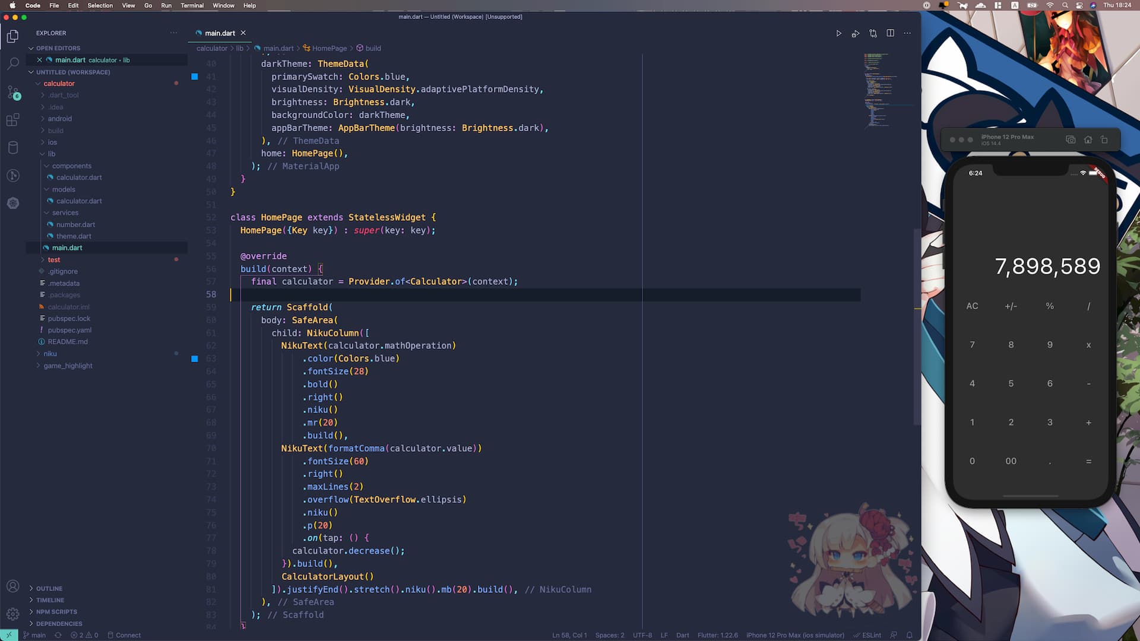This screenshot has width=1140, height=641.
Task: Take a simulator screenshot with the camera icon
Action: 1071,140
